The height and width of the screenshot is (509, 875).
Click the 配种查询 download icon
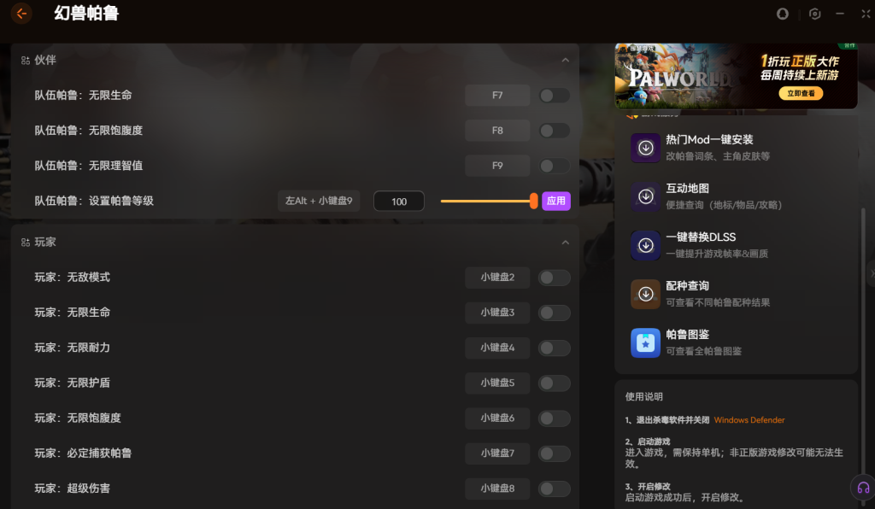coord(645,294)
